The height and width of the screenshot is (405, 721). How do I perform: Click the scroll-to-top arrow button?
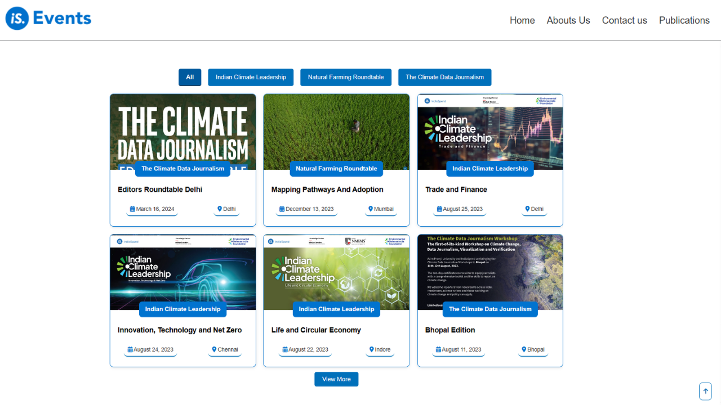pyautogui.click(x=705, y=391)
